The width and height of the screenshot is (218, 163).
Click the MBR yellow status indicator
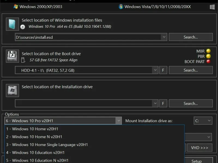pos(208,51)
